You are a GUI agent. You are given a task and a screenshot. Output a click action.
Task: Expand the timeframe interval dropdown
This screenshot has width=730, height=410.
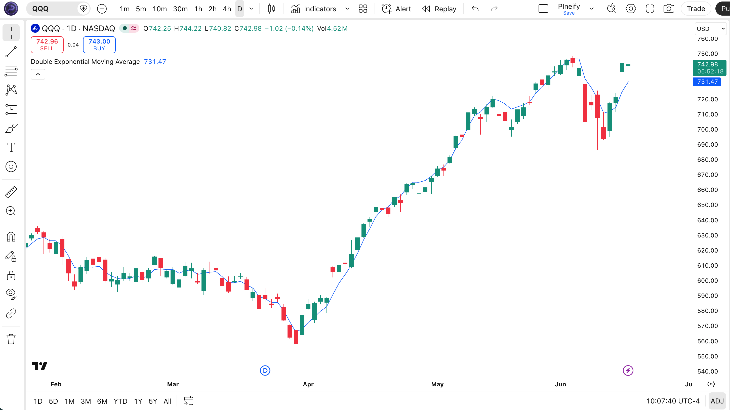pos(251,9)
